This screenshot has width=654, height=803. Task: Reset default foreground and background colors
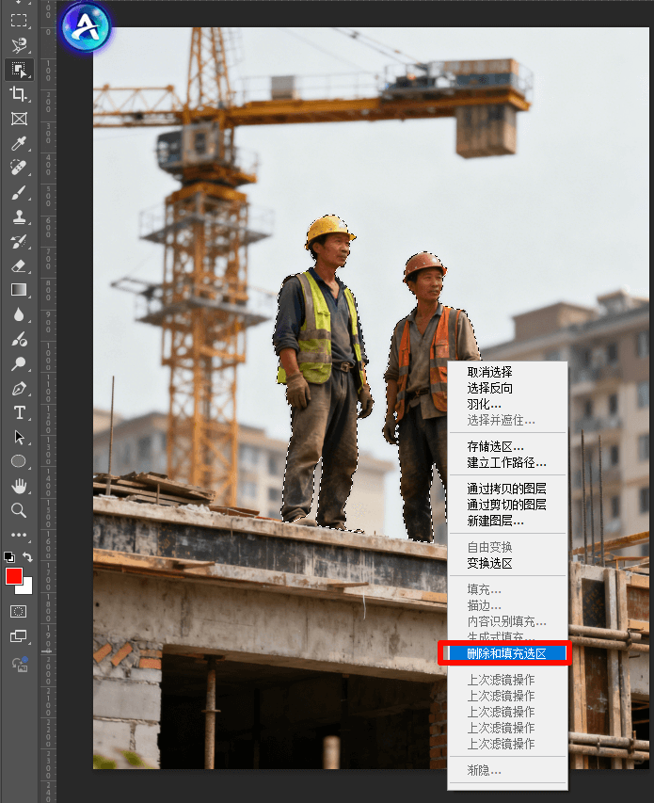click(9, 557)
